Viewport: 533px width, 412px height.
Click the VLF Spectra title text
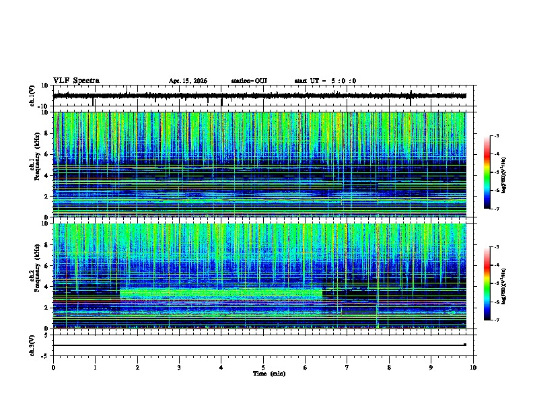click(x=76, y=81)
